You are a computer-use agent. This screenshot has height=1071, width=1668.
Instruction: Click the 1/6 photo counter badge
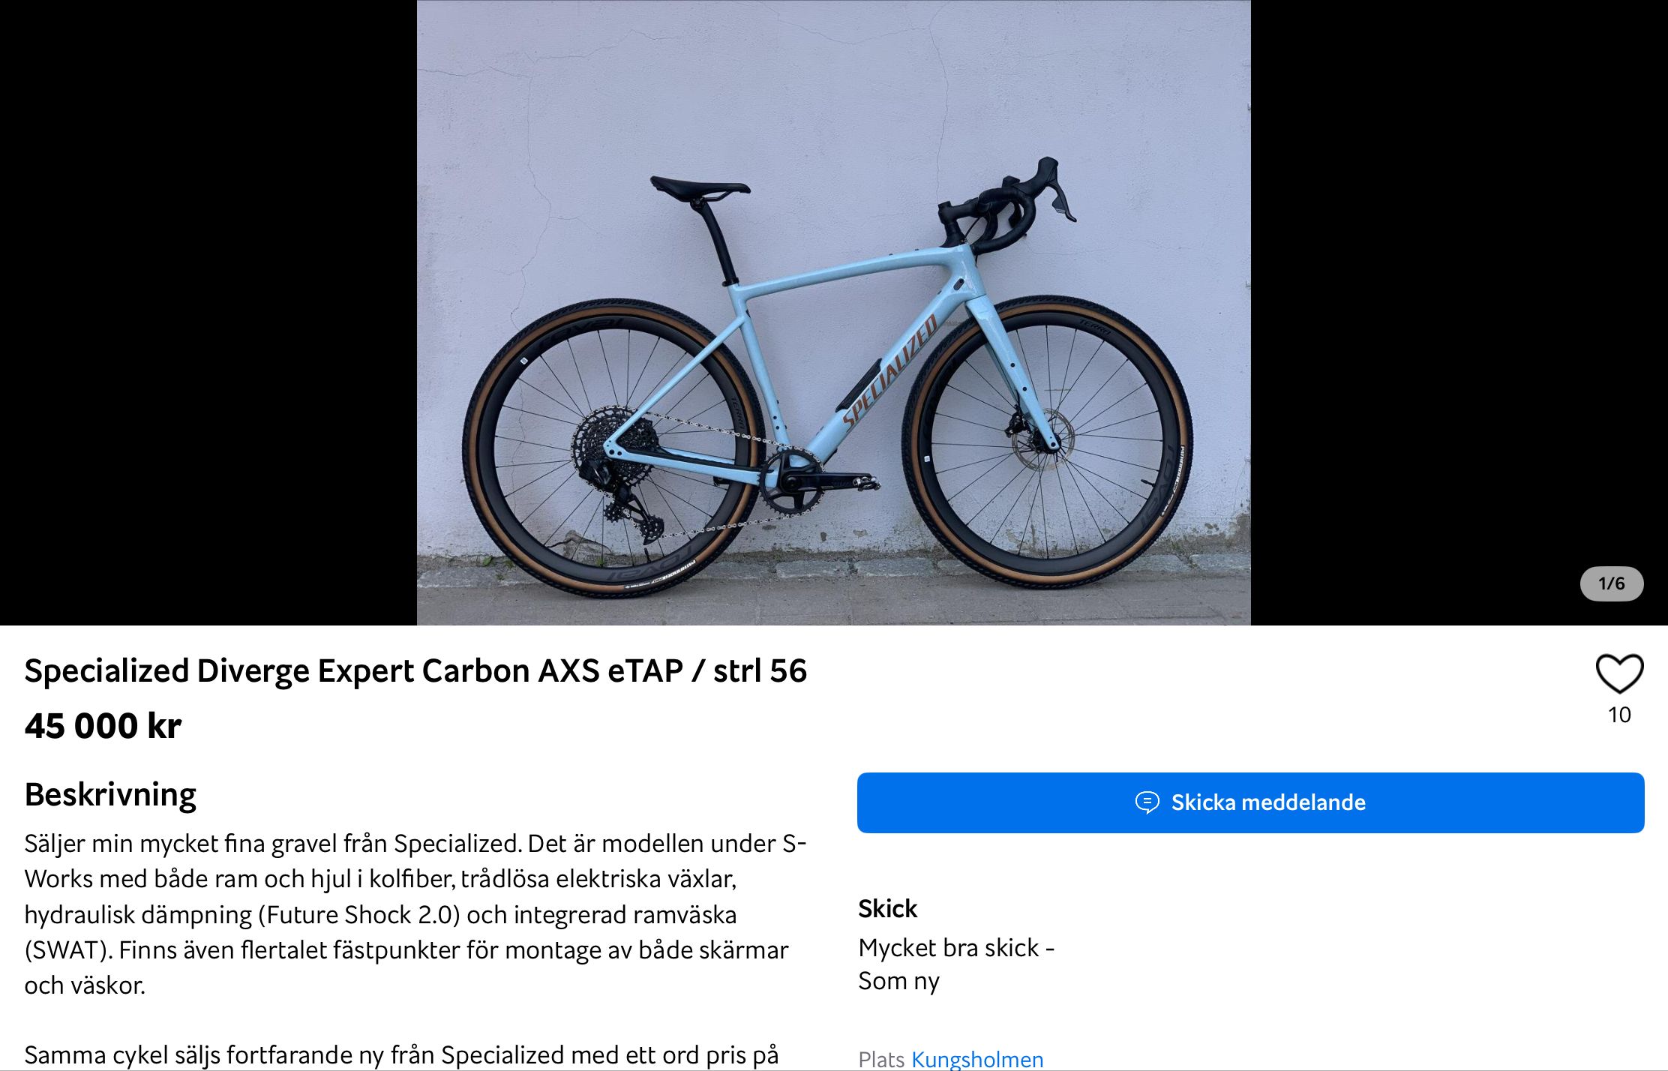(x=1611, y=583)
